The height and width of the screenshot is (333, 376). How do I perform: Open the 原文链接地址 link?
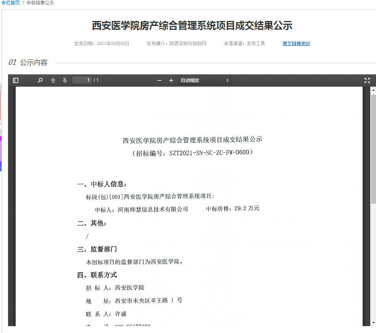(296, 43)
